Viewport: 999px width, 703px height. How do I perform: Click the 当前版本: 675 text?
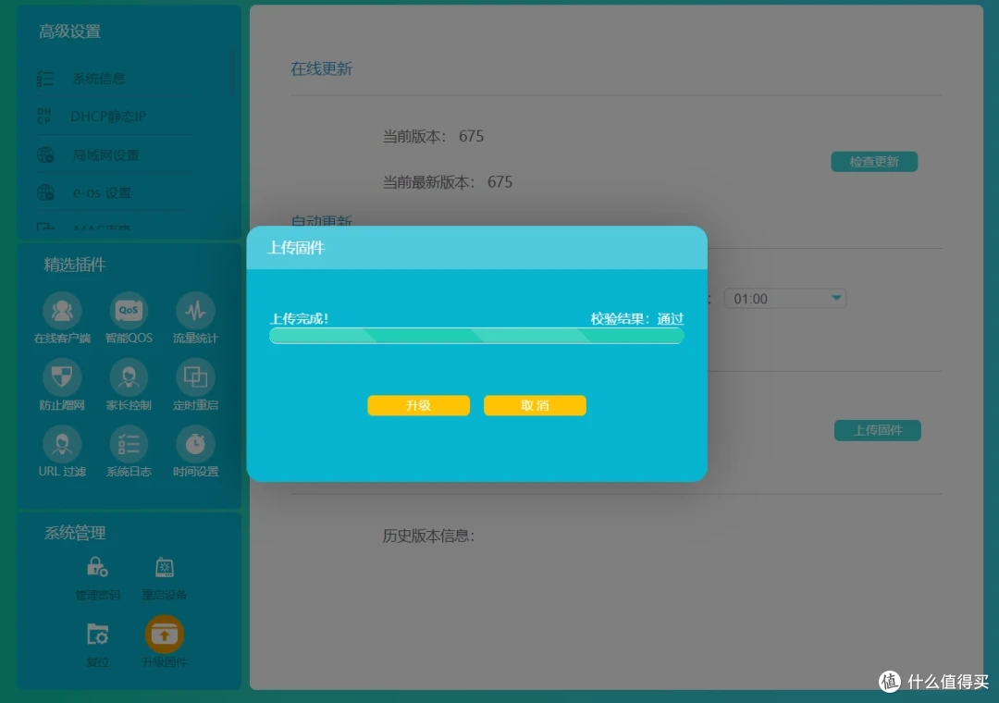433,136
